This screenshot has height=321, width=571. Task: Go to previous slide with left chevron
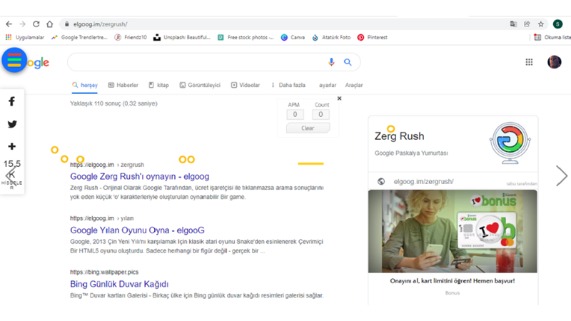9,175
